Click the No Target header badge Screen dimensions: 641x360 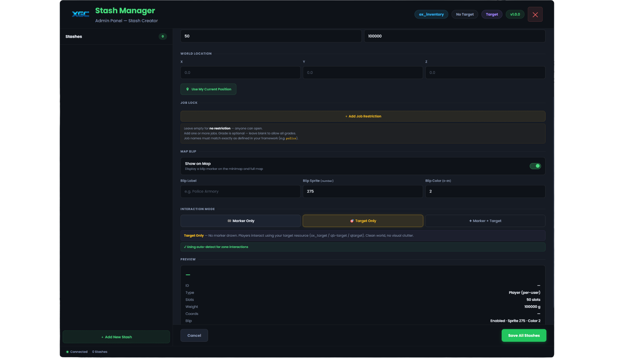(465, 14)
